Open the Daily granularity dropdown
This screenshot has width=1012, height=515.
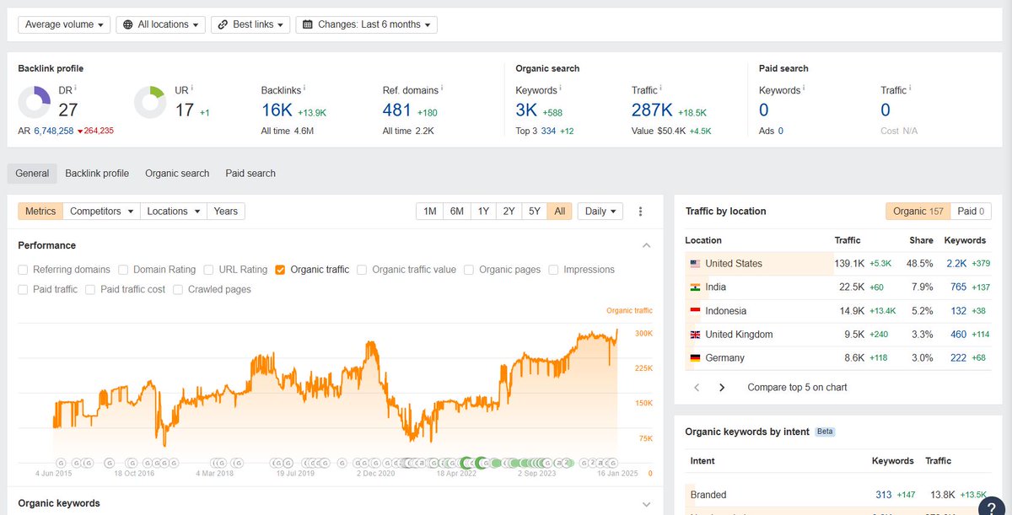[x=600, y=211]
